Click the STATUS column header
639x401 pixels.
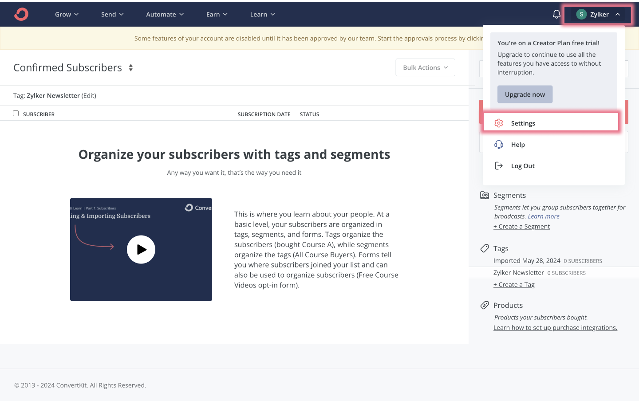coord(309,114)
